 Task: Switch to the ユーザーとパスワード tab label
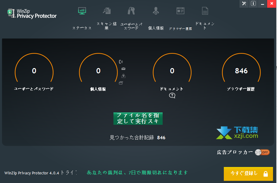(x=131, y=26)
